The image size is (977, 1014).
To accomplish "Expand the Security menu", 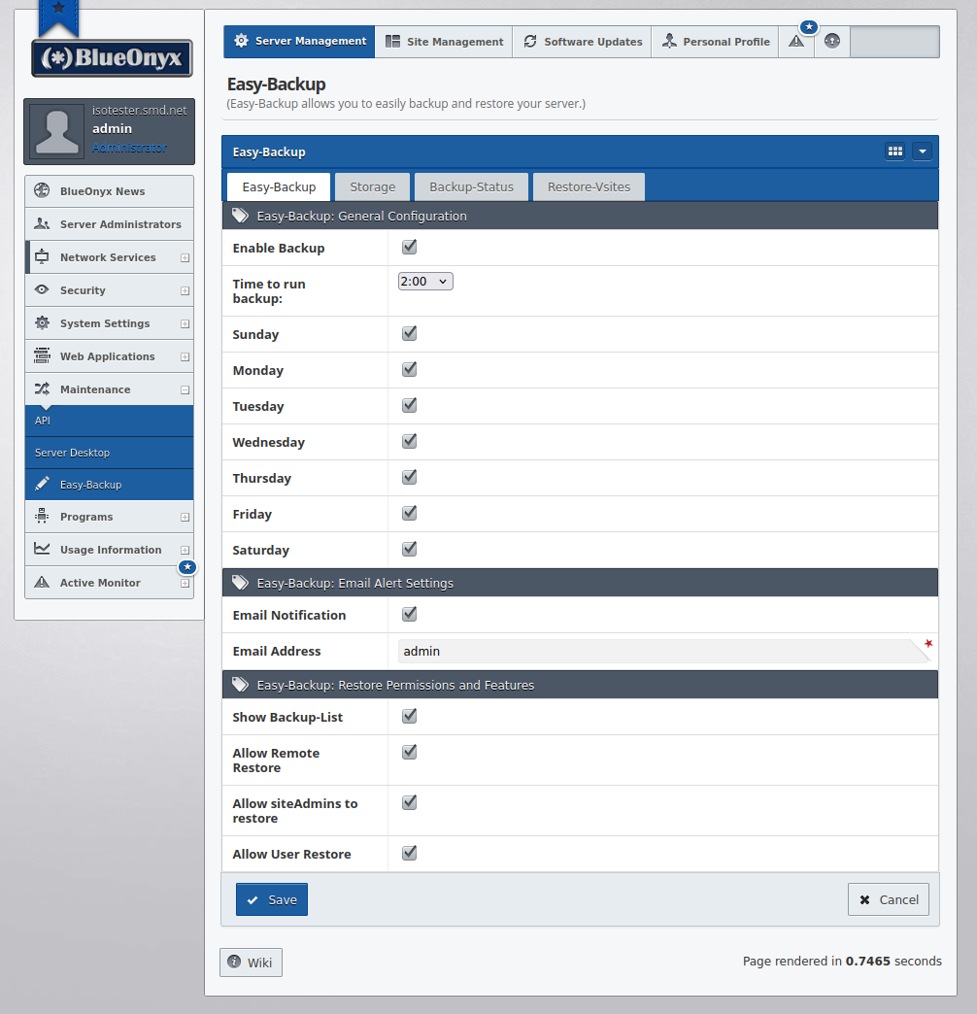I will tap(185, 291).
